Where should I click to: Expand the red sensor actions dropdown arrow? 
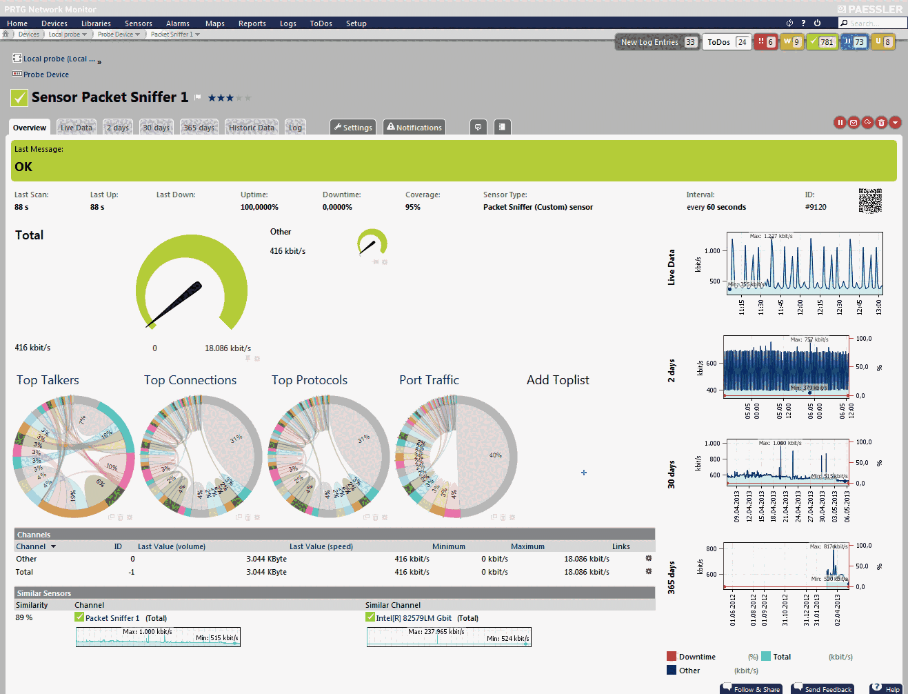895,122
